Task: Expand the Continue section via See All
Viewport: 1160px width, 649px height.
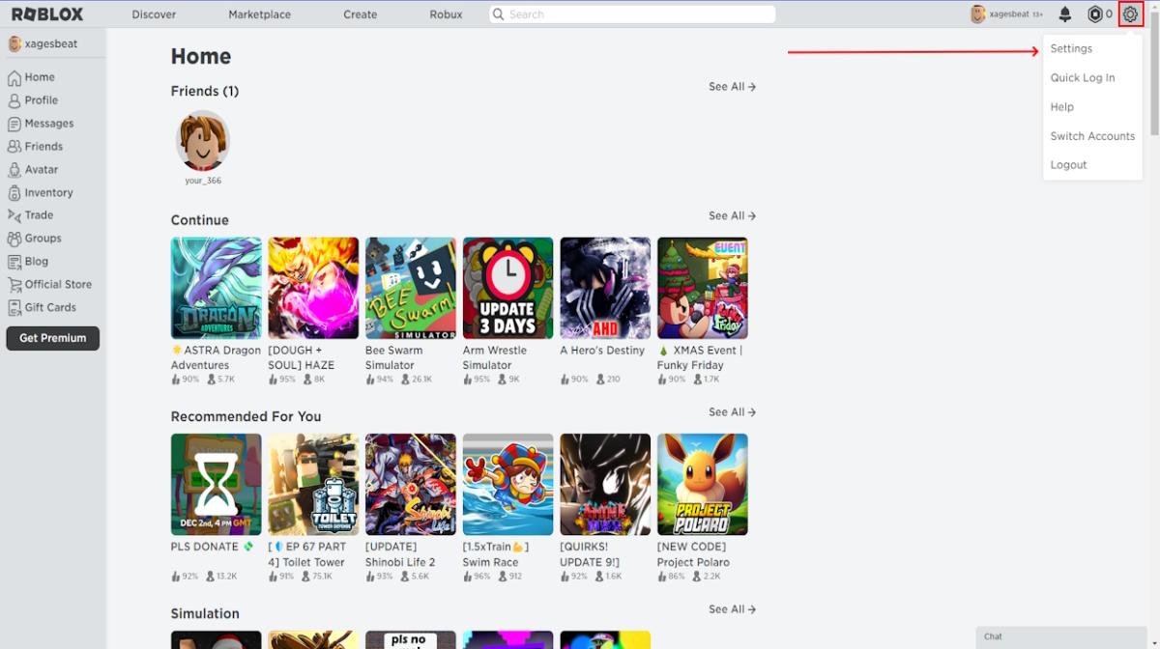Action: pos(732,215)
